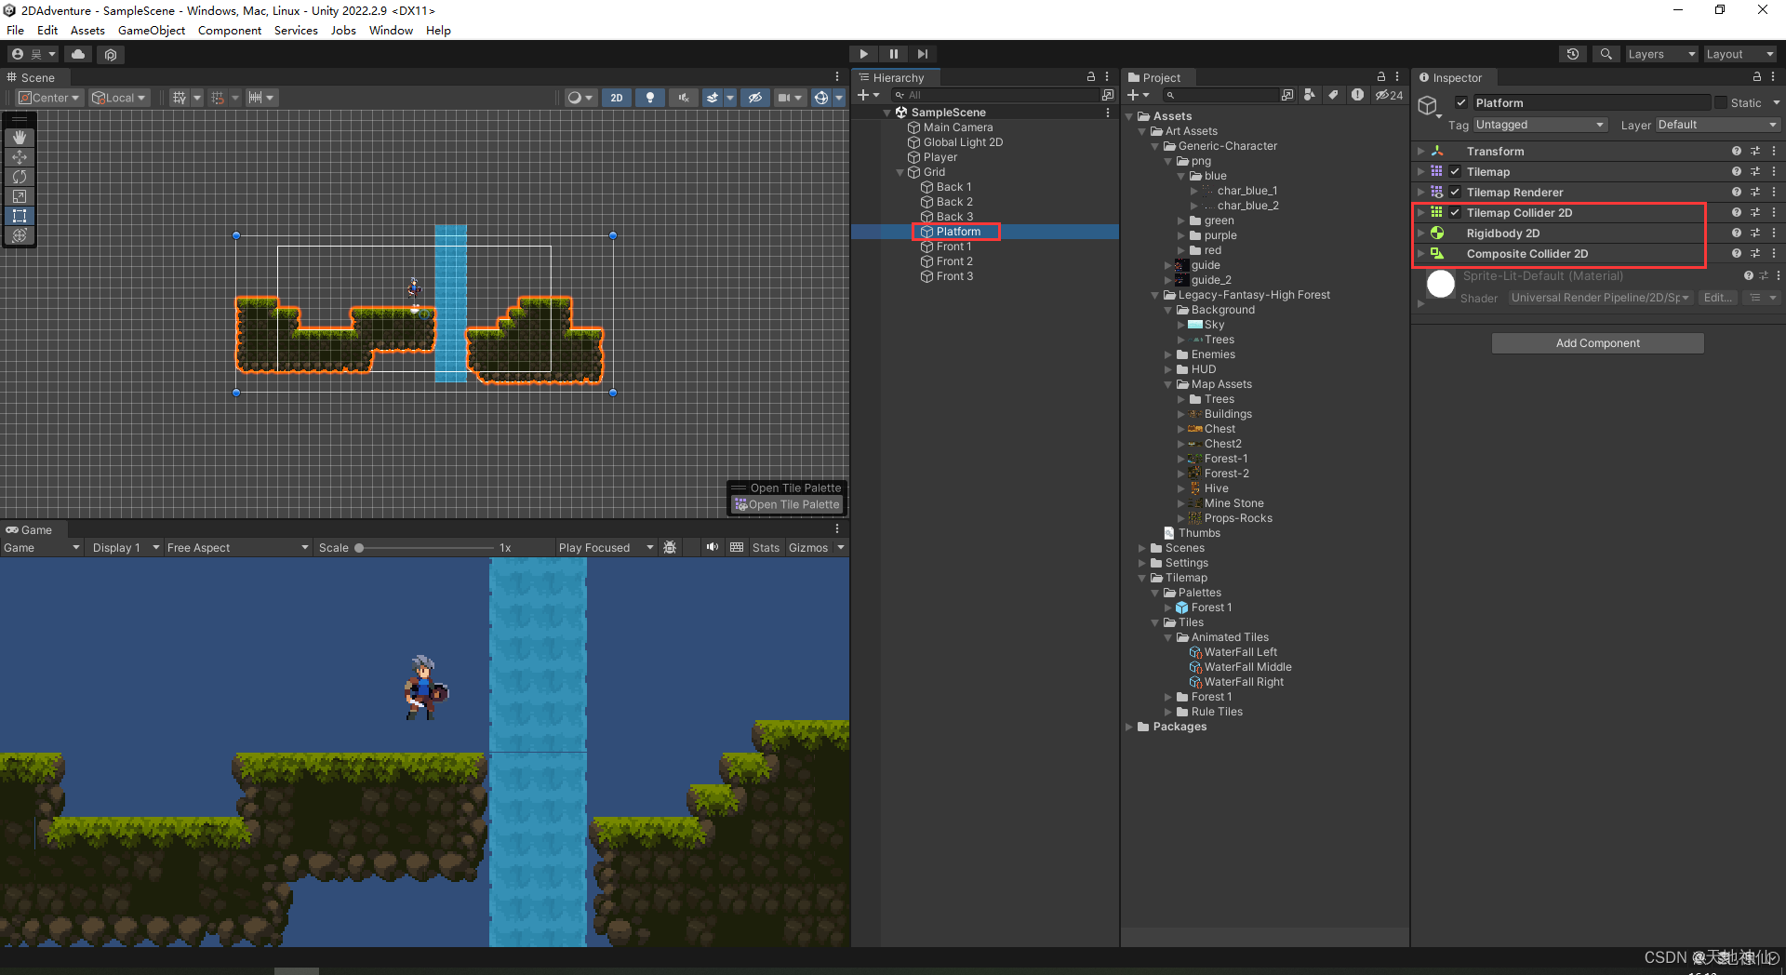Open help for Tilemap Collider 2D

1737,212
